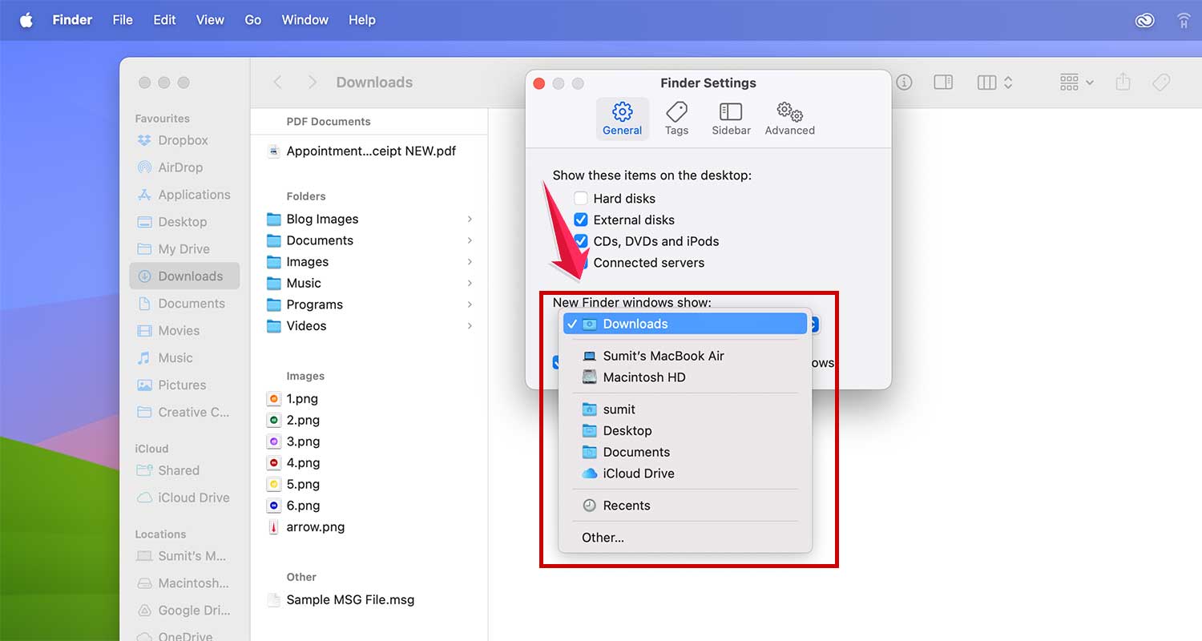Image resolution: width=1202 pixels, height=641 pixels.
Task: Uncheck External disks in desktop items
Action: (580, 220)
